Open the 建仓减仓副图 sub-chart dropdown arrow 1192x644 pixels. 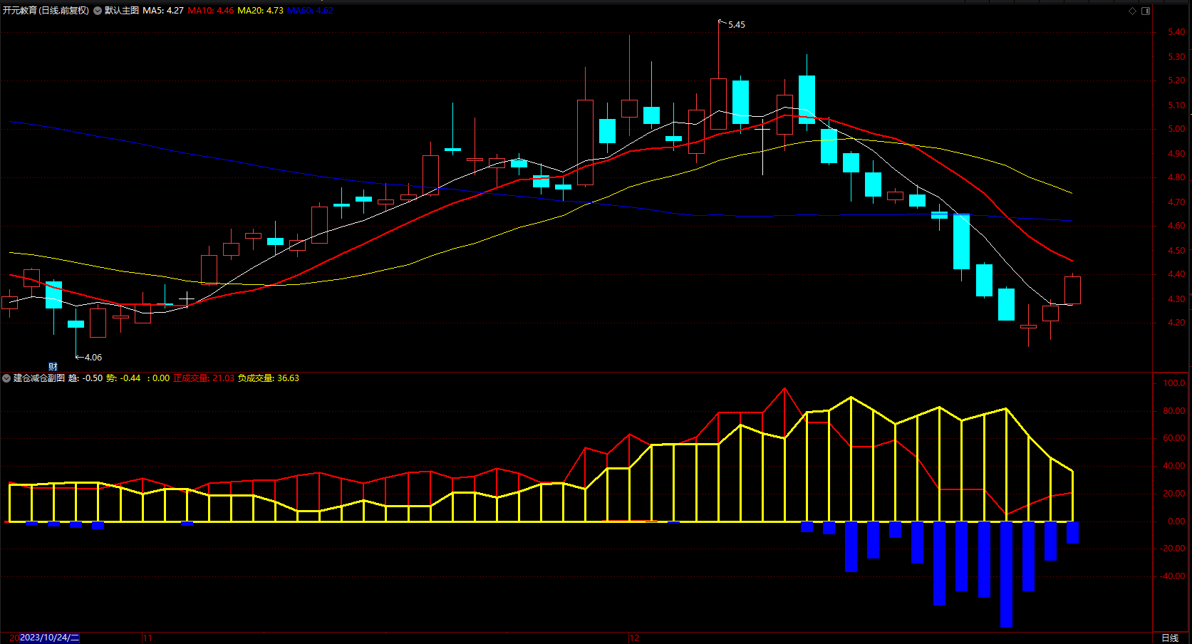(x=6, y=378)
